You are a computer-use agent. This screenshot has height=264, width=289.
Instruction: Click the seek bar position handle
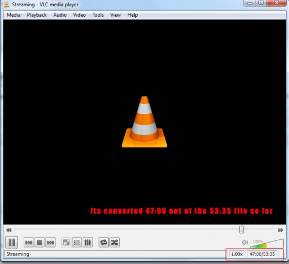(x=242, y=229)
